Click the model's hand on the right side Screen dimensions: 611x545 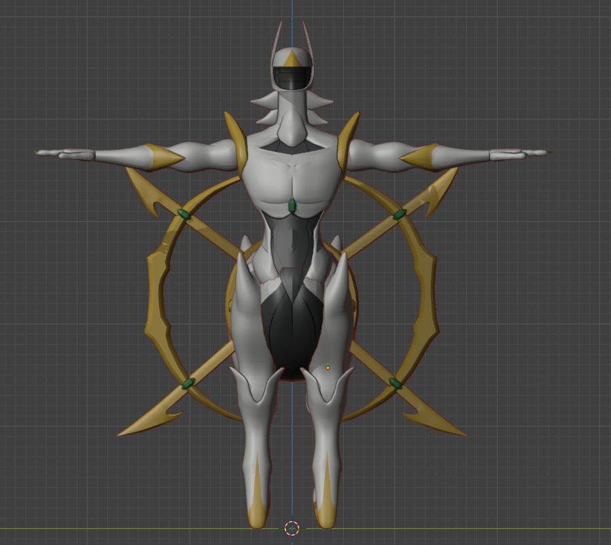pos(520,154)
